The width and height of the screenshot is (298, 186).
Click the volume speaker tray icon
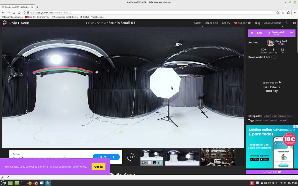coord(285,183)
